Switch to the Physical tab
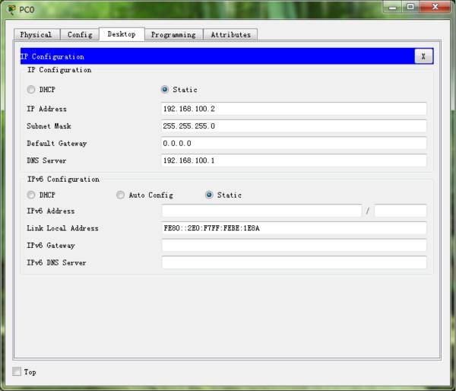The width and height of the screenshot is (456, 391). pos(36,35)
